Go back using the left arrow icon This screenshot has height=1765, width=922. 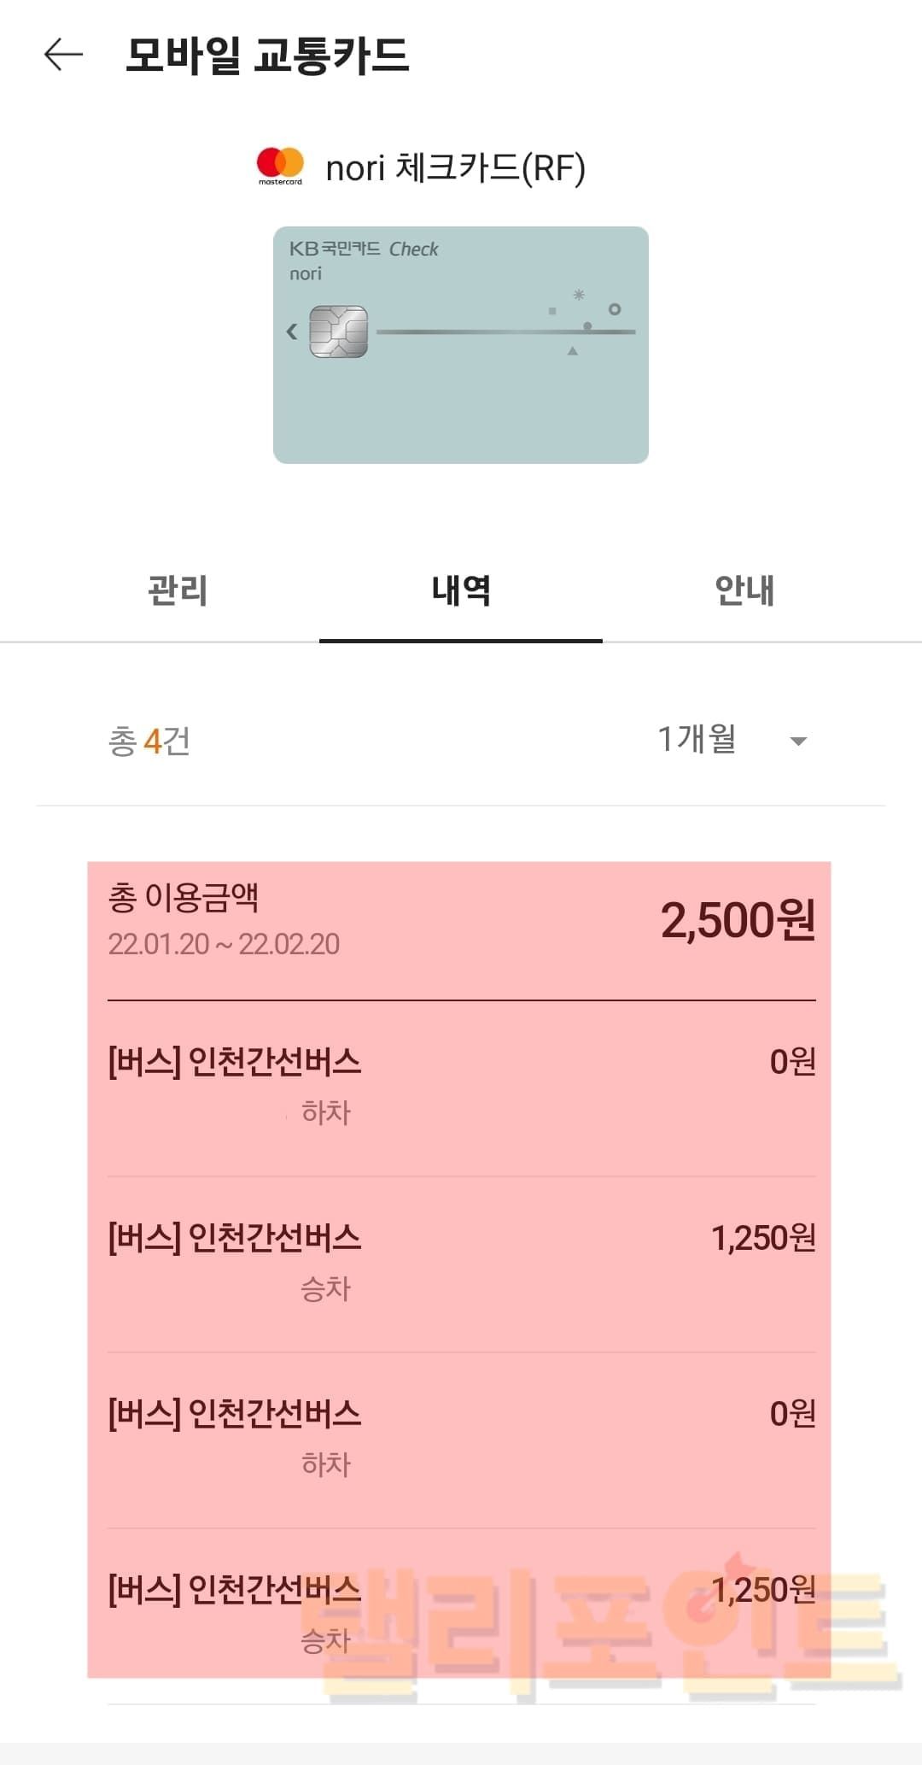tap(63, 55)
